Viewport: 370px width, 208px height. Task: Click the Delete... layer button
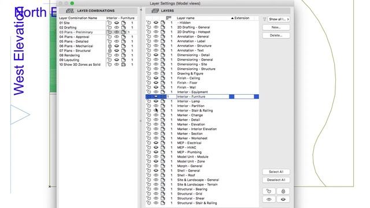(x=276, y=35)
